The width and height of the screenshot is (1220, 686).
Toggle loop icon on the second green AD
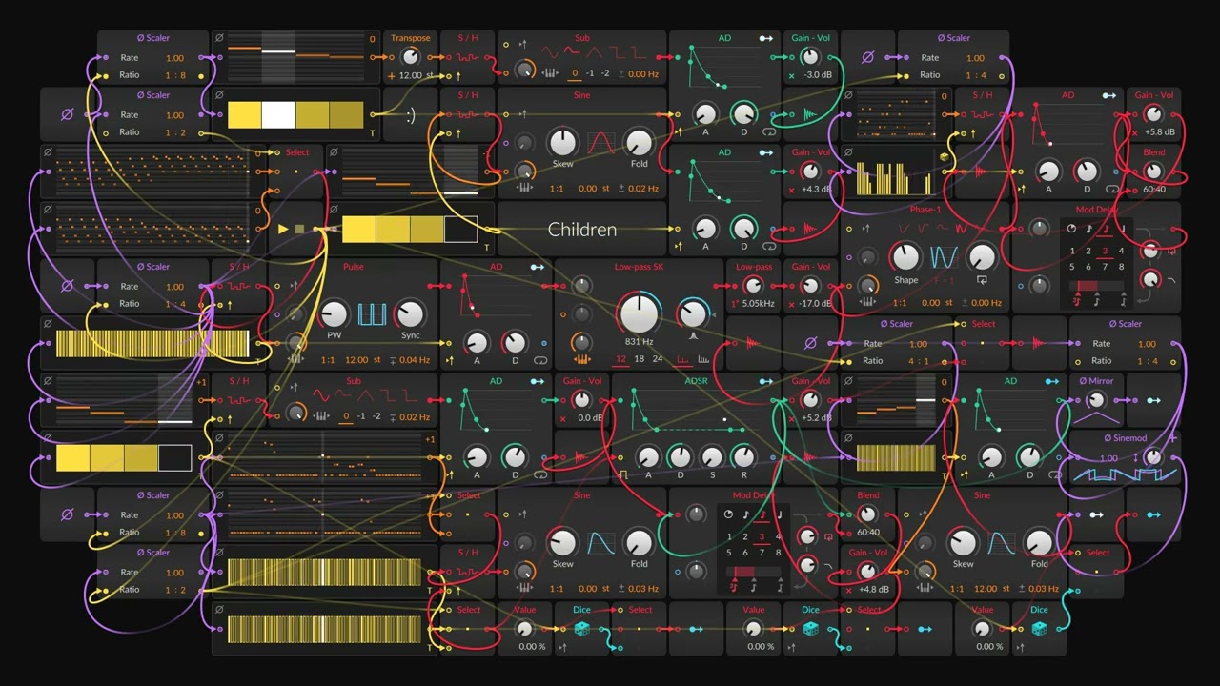[769, 247]
